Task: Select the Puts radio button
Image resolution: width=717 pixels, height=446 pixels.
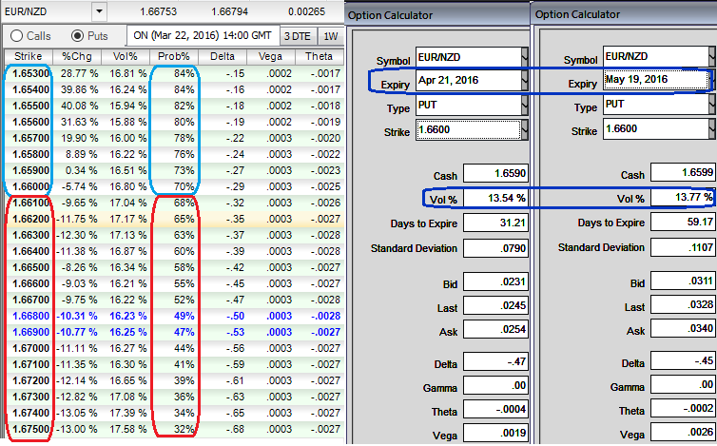Action: tap(80, 35)
